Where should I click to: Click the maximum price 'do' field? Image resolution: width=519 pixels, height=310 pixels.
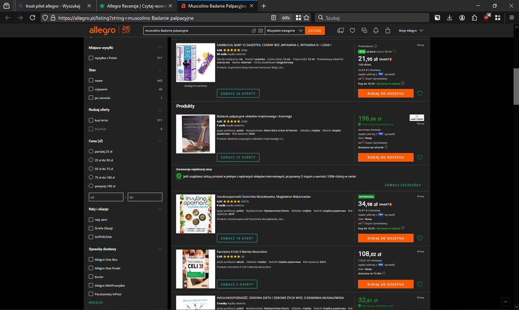145,197
